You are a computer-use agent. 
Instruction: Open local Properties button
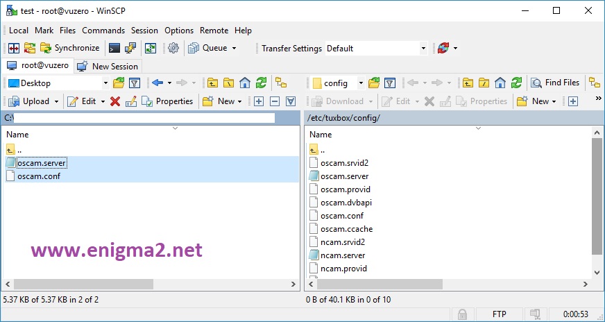[x=167, y=101]
